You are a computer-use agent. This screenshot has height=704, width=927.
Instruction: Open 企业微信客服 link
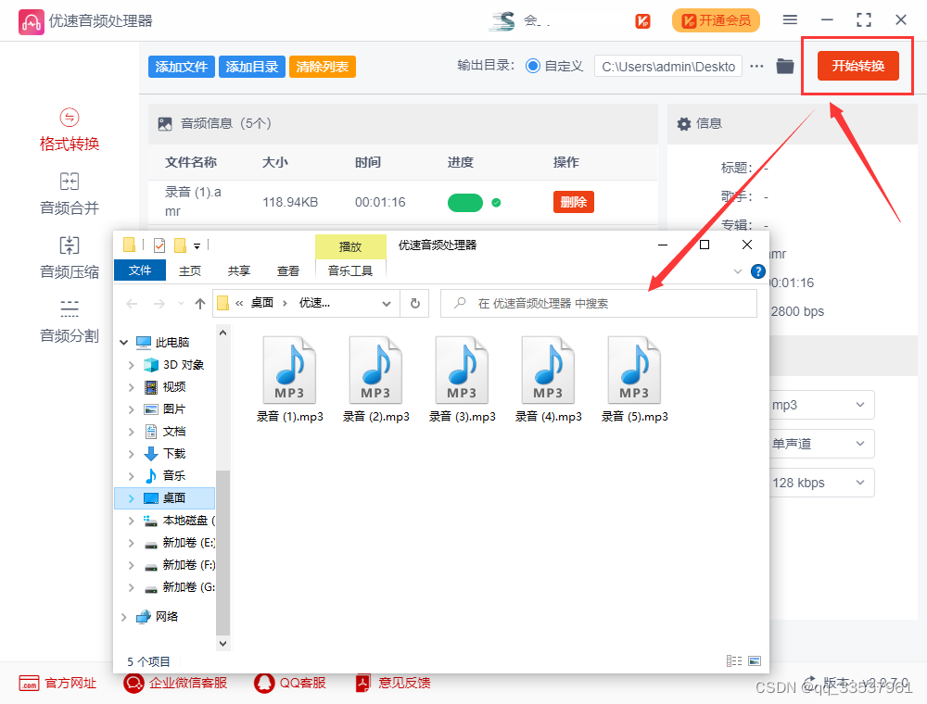point(175,684)
